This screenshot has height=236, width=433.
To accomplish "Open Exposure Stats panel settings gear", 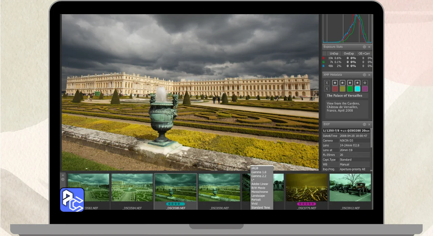I will click(x=364, y=47).
